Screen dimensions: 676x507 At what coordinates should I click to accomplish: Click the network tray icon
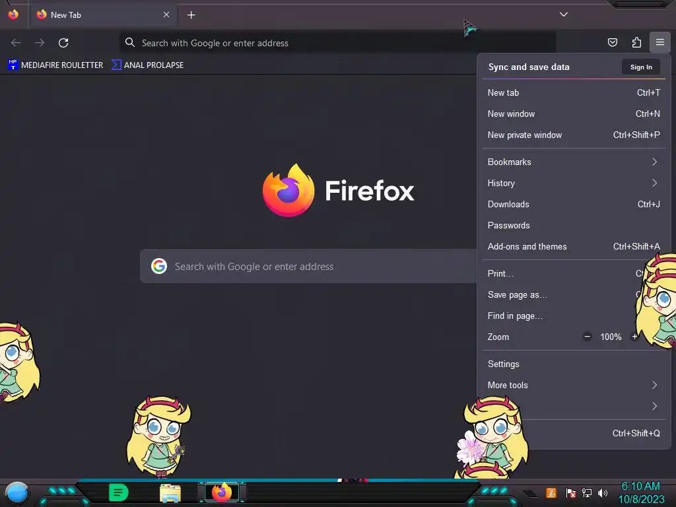click(x=587, y=492)
